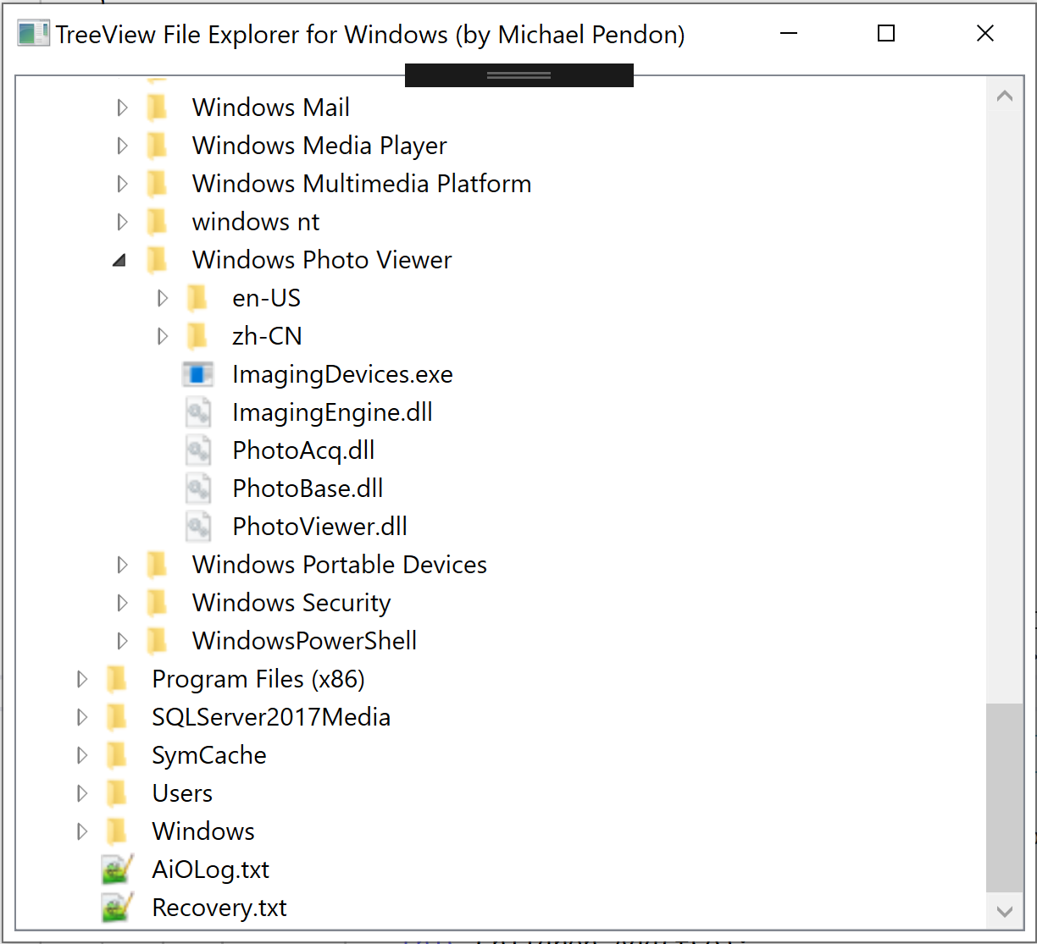Click the zh-CN folder icon

click(x=197, y=335)
